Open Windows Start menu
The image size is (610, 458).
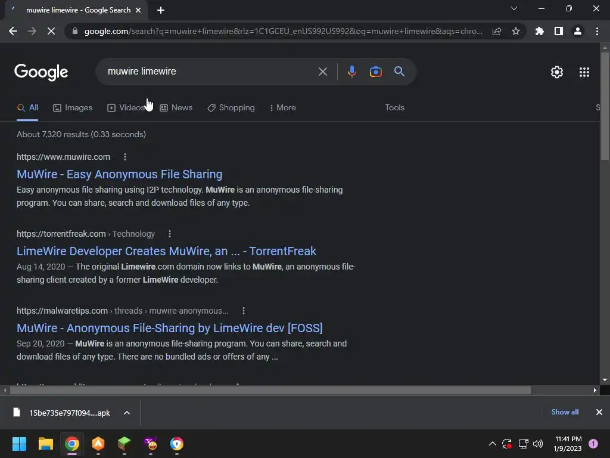pyautogui.click(x=19, y=444)
